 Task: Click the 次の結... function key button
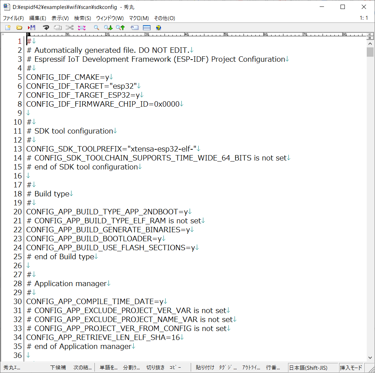pyautogui.click(x=83, y=368)
